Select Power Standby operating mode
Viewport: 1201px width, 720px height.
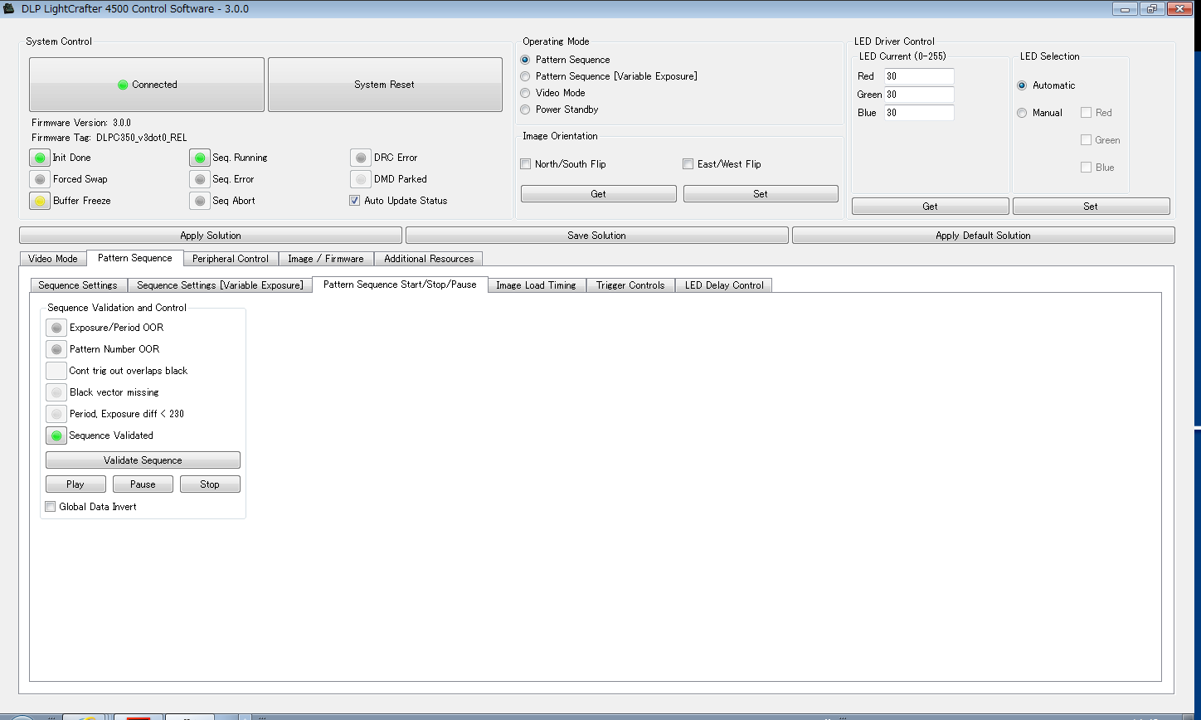(x=525, y=109)
